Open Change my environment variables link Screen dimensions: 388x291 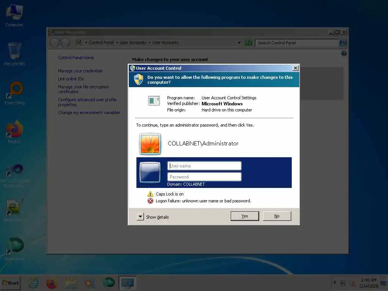tap(89, 113)
